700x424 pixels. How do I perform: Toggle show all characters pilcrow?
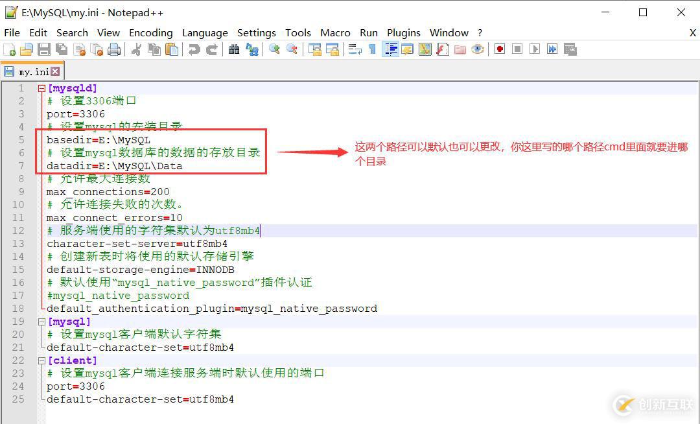372,49
